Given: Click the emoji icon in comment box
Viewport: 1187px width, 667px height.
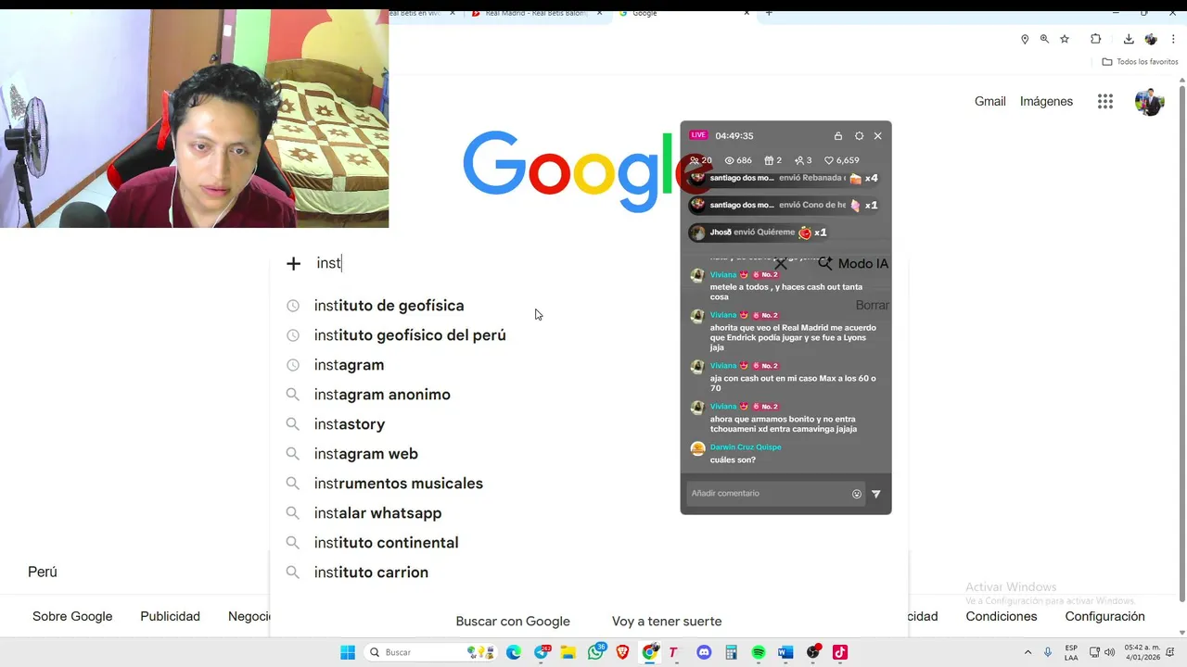Looking at the screenshot, I should (857, 494).
